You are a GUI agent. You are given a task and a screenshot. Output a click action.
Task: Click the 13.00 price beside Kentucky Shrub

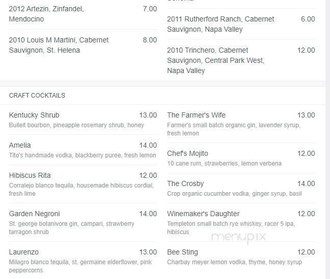pyautogui.click(x=148, y=115)
